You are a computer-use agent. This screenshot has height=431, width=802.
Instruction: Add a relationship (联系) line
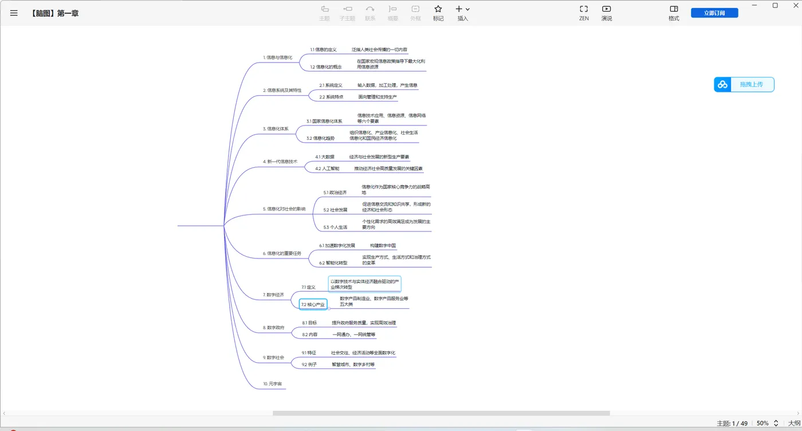pyautogui.click(x=370, y=13)
